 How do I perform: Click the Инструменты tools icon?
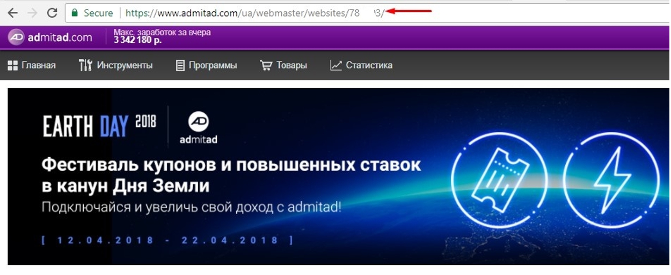coord(85,65)
